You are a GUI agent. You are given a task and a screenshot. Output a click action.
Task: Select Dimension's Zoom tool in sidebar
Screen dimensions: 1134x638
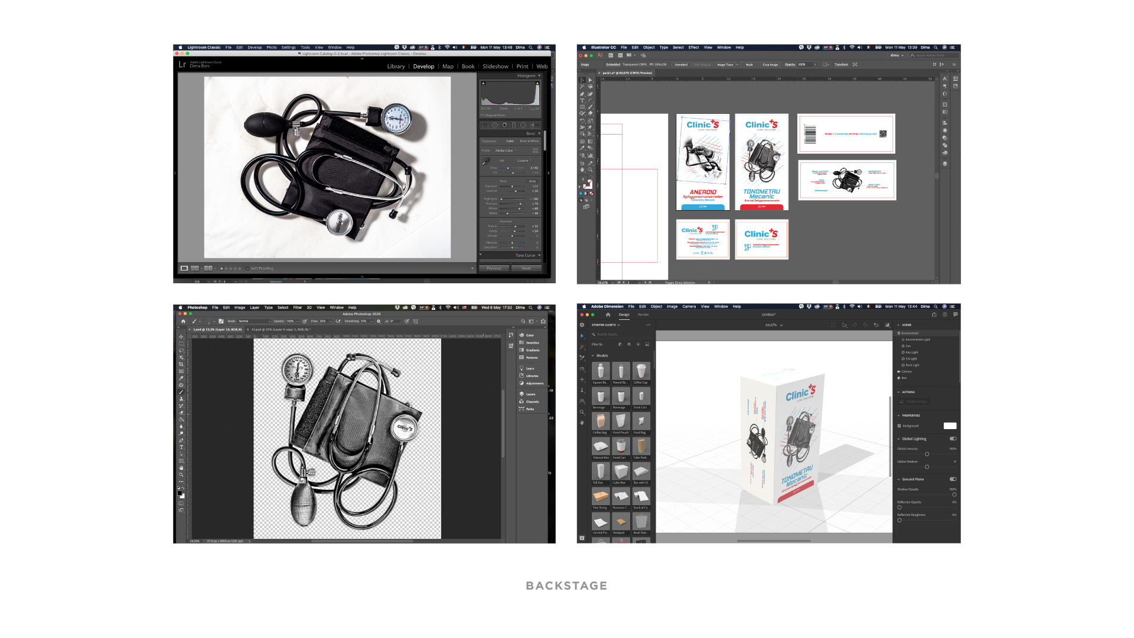[582, 413]
